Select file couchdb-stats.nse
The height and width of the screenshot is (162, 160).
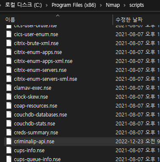[x=35, y=124]
